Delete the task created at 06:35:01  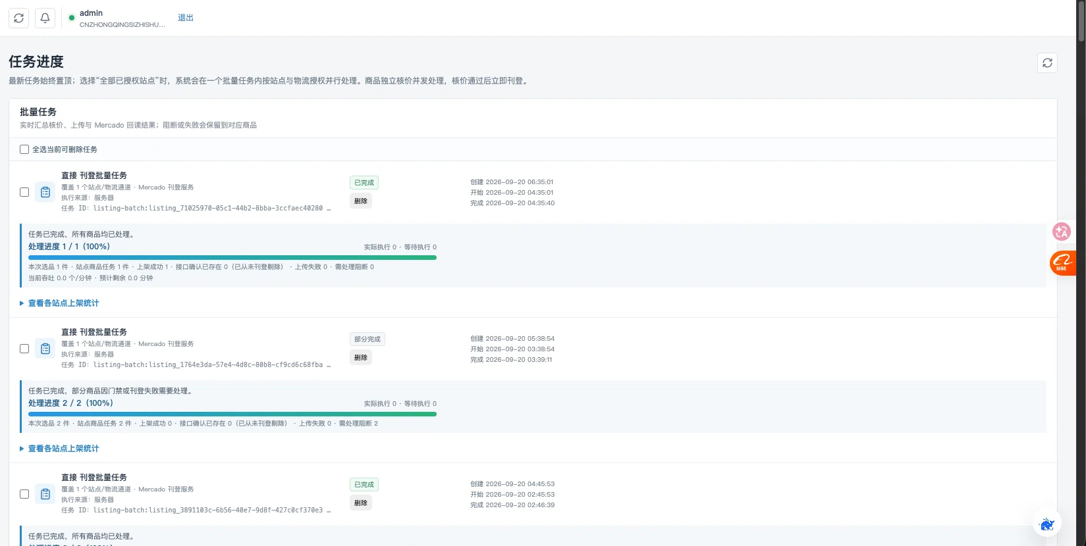[x=361, y=201]
